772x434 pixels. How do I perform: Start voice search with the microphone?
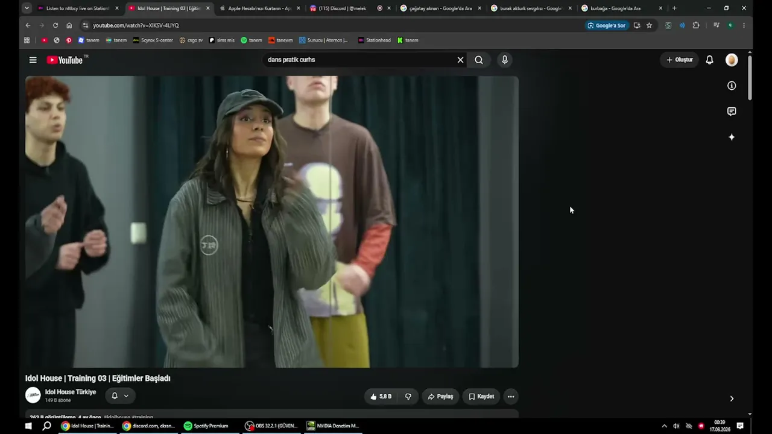[x=505, y=60]
